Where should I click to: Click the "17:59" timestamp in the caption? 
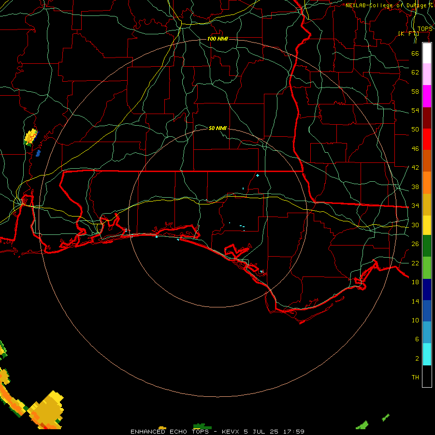tap(294, 432)
